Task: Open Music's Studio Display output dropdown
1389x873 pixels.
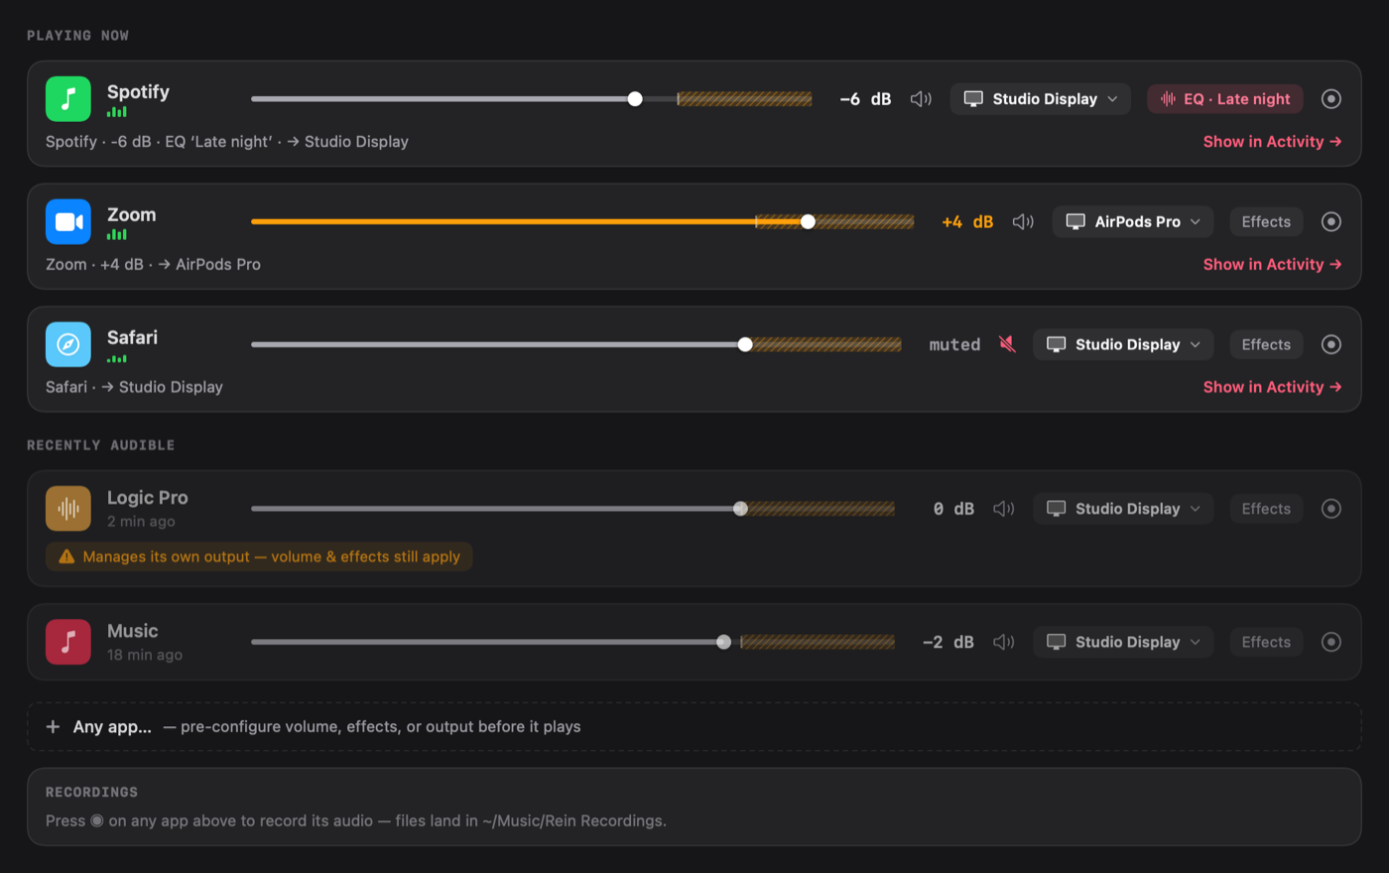Action: pos(1123,642)
